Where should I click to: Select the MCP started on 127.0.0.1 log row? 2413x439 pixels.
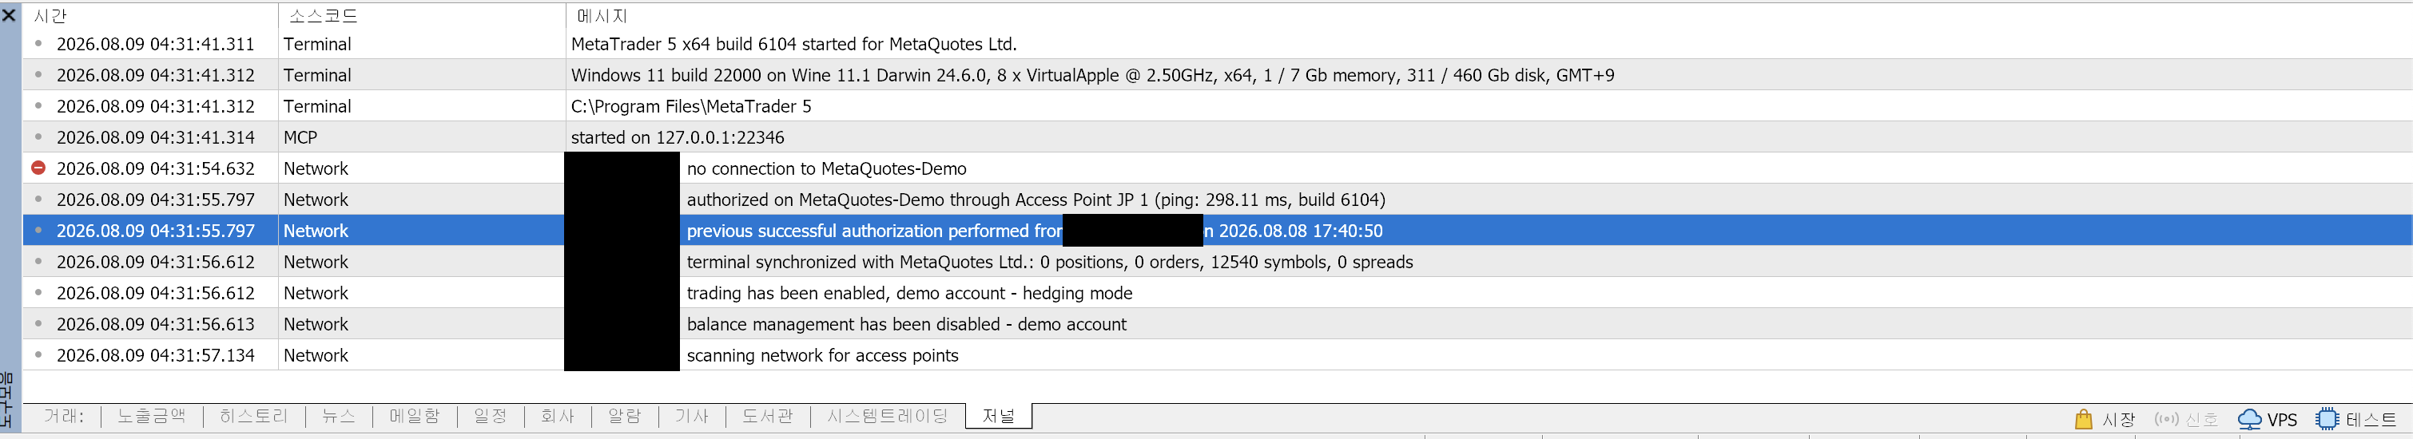[x=1218, y=136]
